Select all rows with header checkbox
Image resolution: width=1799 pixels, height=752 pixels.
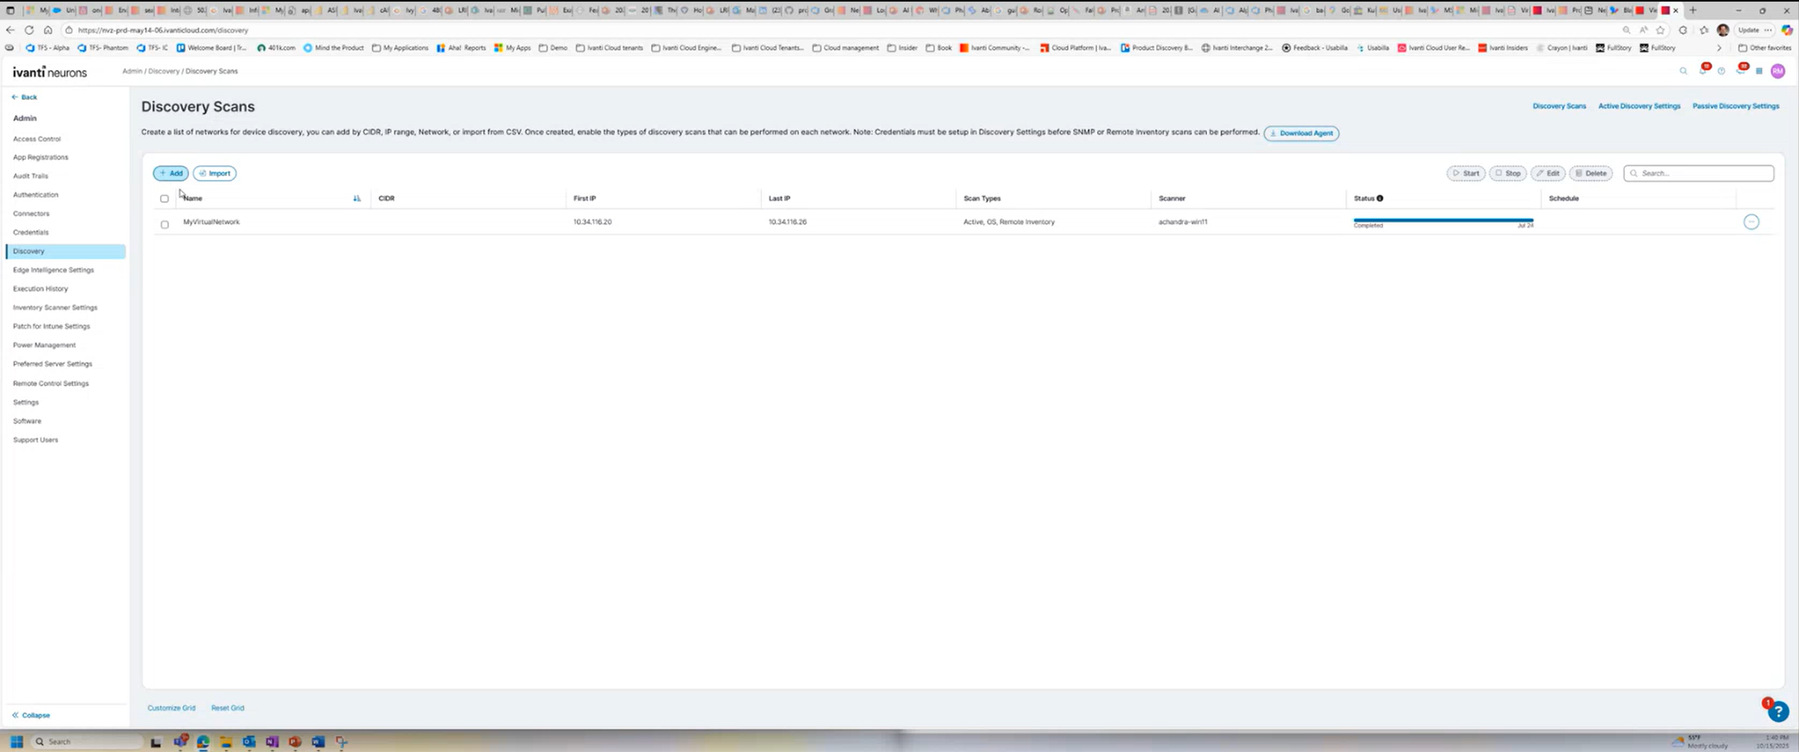[164, 198]
